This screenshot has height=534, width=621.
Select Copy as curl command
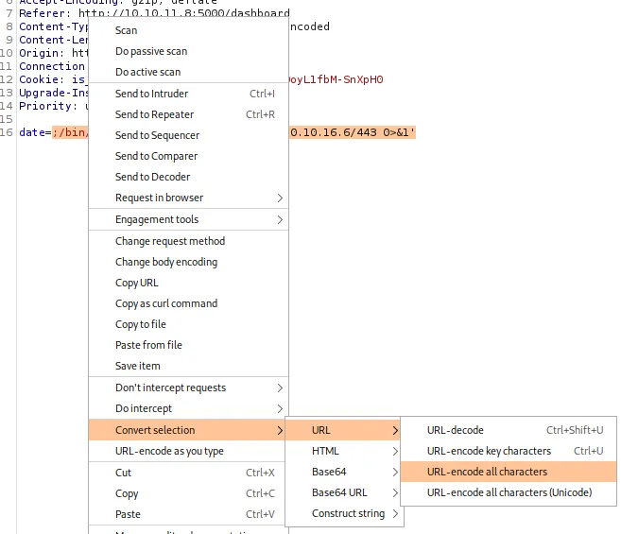pos(188,303)
